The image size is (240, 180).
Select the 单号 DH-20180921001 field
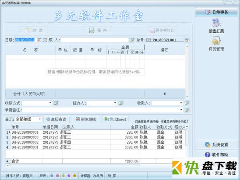pyautogui.click(x=165, y=40)
